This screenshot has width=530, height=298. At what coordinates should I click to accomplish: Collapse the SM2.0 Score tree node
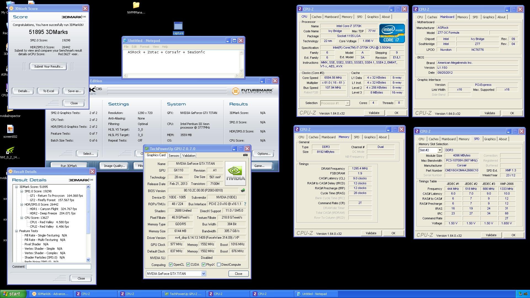[x=22, y=191]
